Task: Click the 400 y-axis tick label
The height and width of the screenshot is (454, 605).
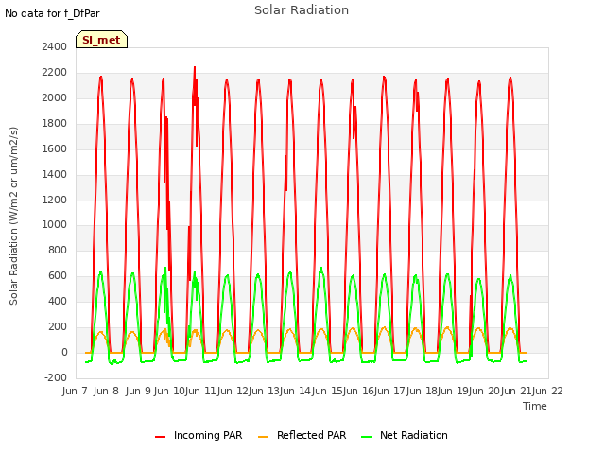Action: point(58,301)
